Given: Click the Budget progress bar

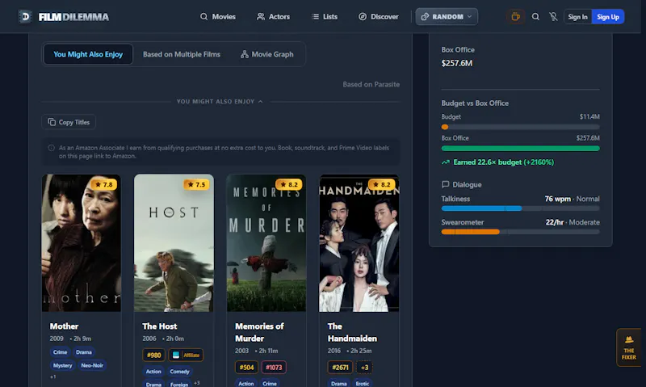Looking at the screenshot, I should [520, 127].
